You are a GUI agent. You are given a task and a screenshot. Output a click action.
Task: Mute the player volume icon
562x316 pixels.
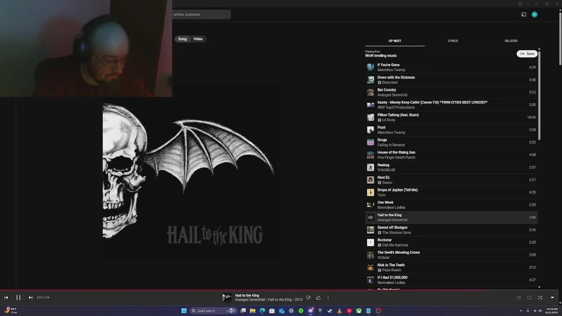519,298
